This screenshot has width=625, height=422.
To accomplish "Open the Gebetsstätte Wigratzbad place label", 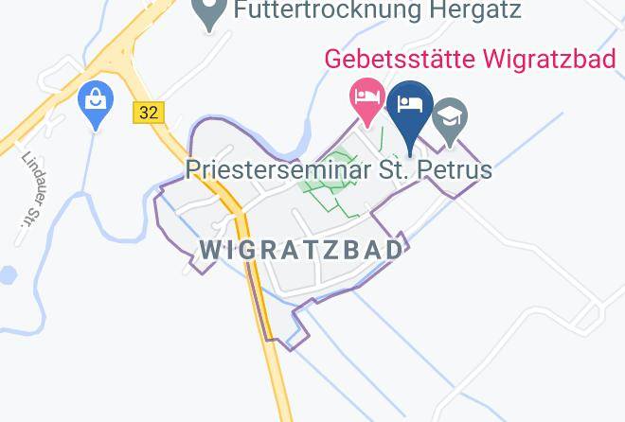I will [x=470, y=59].
